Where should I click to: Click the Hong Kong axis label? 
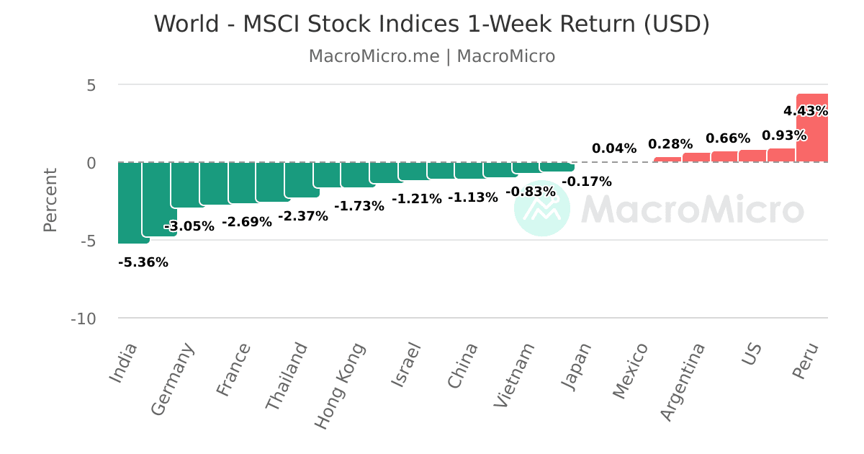(341, 386)
